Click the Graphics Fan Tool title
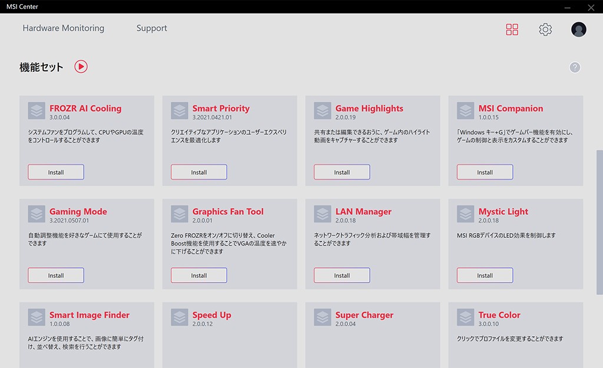Screen dimensions: 603x368 pyautogui.click(x=228, y=211)
